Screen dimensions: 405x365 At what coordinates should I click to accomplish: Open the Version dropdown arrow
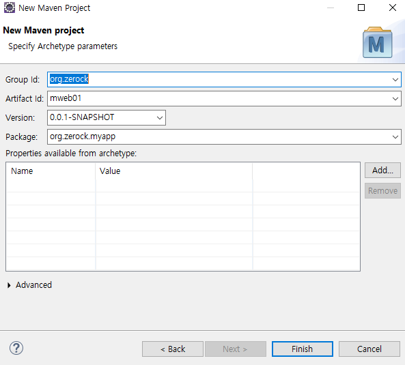[x=160, y=117]
